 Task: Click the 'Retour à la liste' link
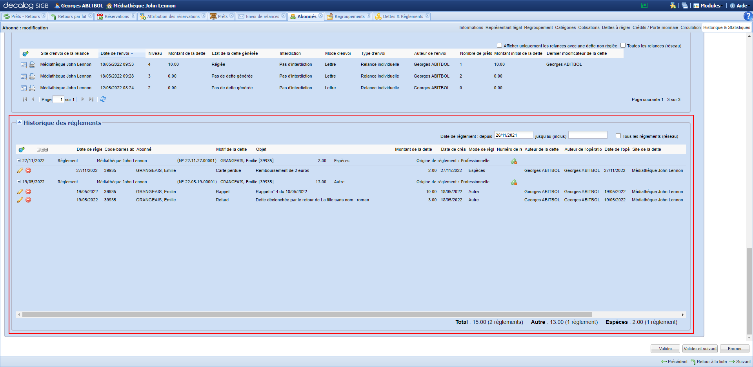point(711,362)
